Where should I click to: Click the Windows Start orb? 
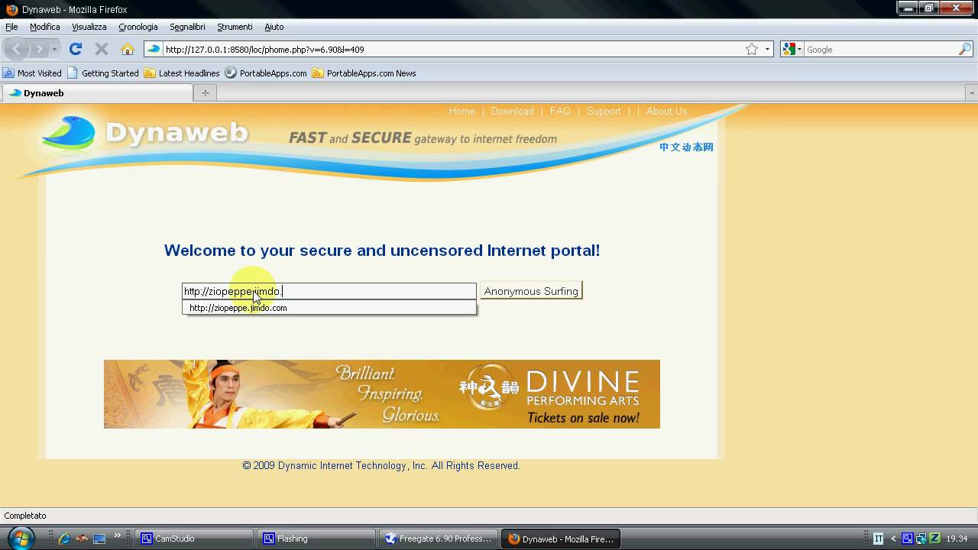(21, 538)
